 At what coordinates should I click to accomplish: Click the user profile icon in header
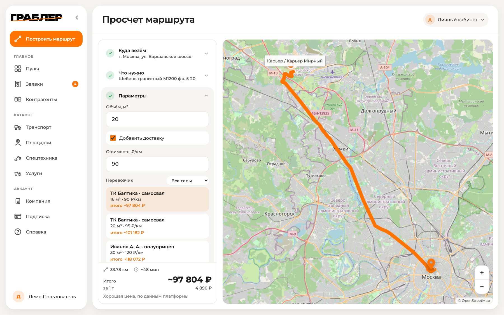coord(430,20)
